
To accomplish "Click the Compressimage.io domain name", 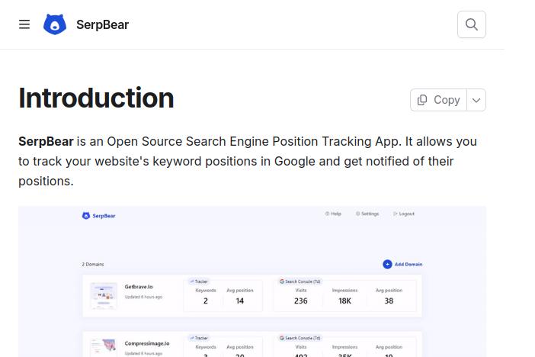I will [147, 343].
